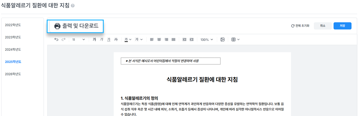
Task: Justify the text alignment
Action: pos(173,39)
